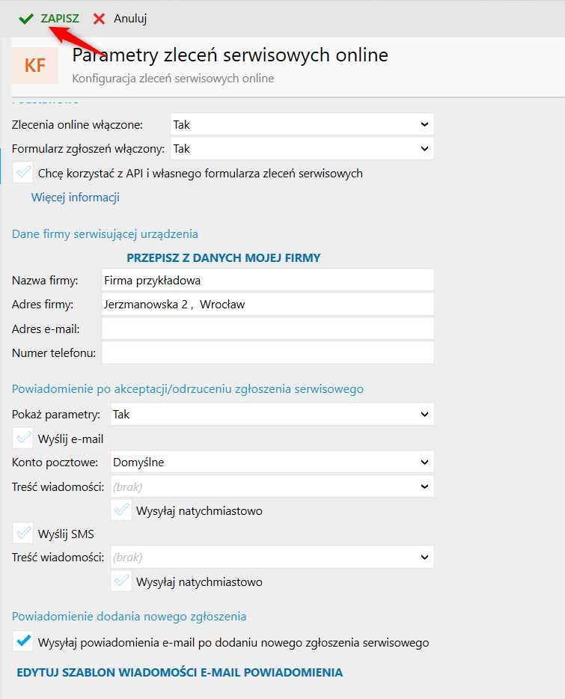Open the Formularz zgłoszeń włączony dropdown

302,149
